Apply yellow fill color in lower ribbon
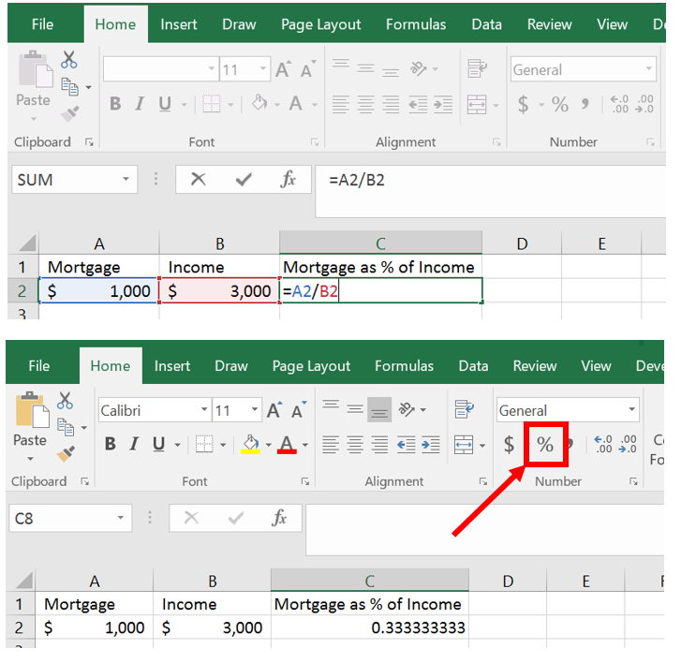 point(251,444)
